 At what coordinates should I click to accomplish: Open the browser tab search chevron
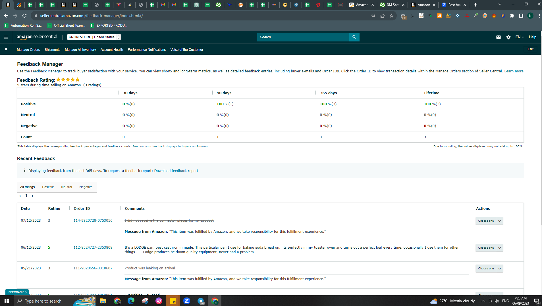(x=500, y=4)
